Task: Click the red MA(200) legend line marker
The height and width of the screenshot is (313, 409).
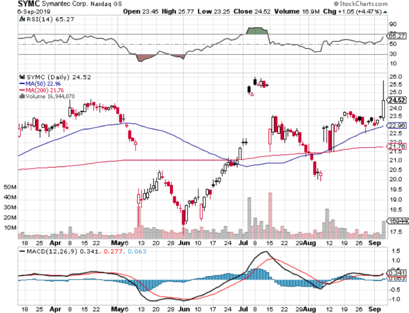Action: tap(21, 90)
